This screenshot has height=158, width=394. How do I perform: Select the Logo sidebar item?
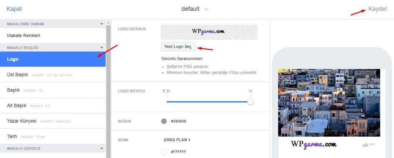click(53, 59)
